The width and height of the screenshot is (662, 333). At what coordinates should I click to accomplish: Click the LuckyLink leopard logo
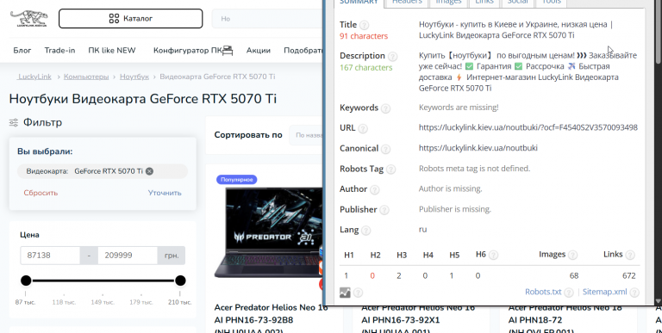pos(28,19)
